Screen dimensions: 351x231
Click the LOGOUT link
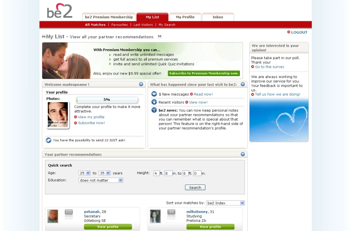(299, 32)
